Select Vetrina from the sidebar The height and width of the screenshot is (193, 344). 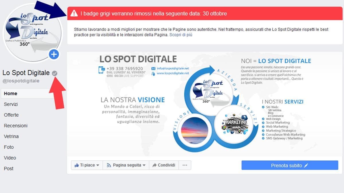click(x=11, y=136)
